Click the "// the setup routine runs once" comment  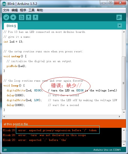click(43, 51)
